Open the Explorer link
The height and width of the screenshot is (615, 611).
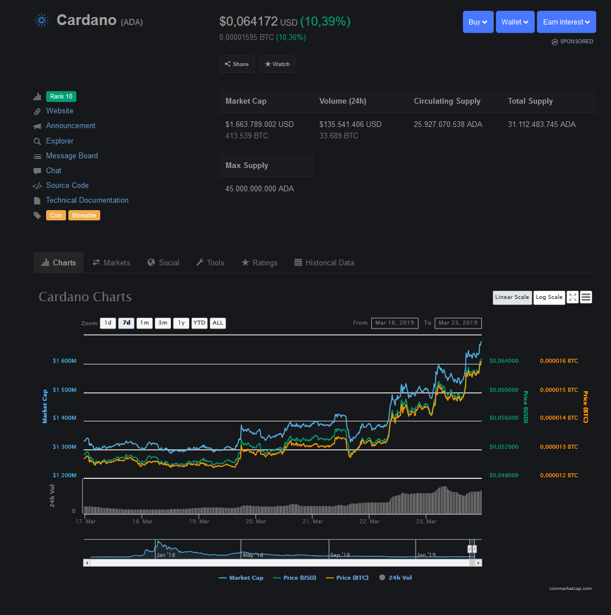pyautogui.click(x=60, y=141)
